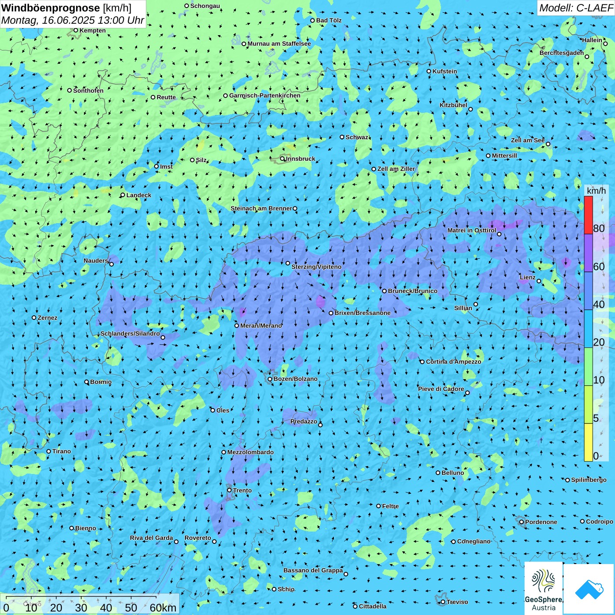Screen dimensions: 615x615
Task: Click the Spilimbergo label
Action: 589,480
